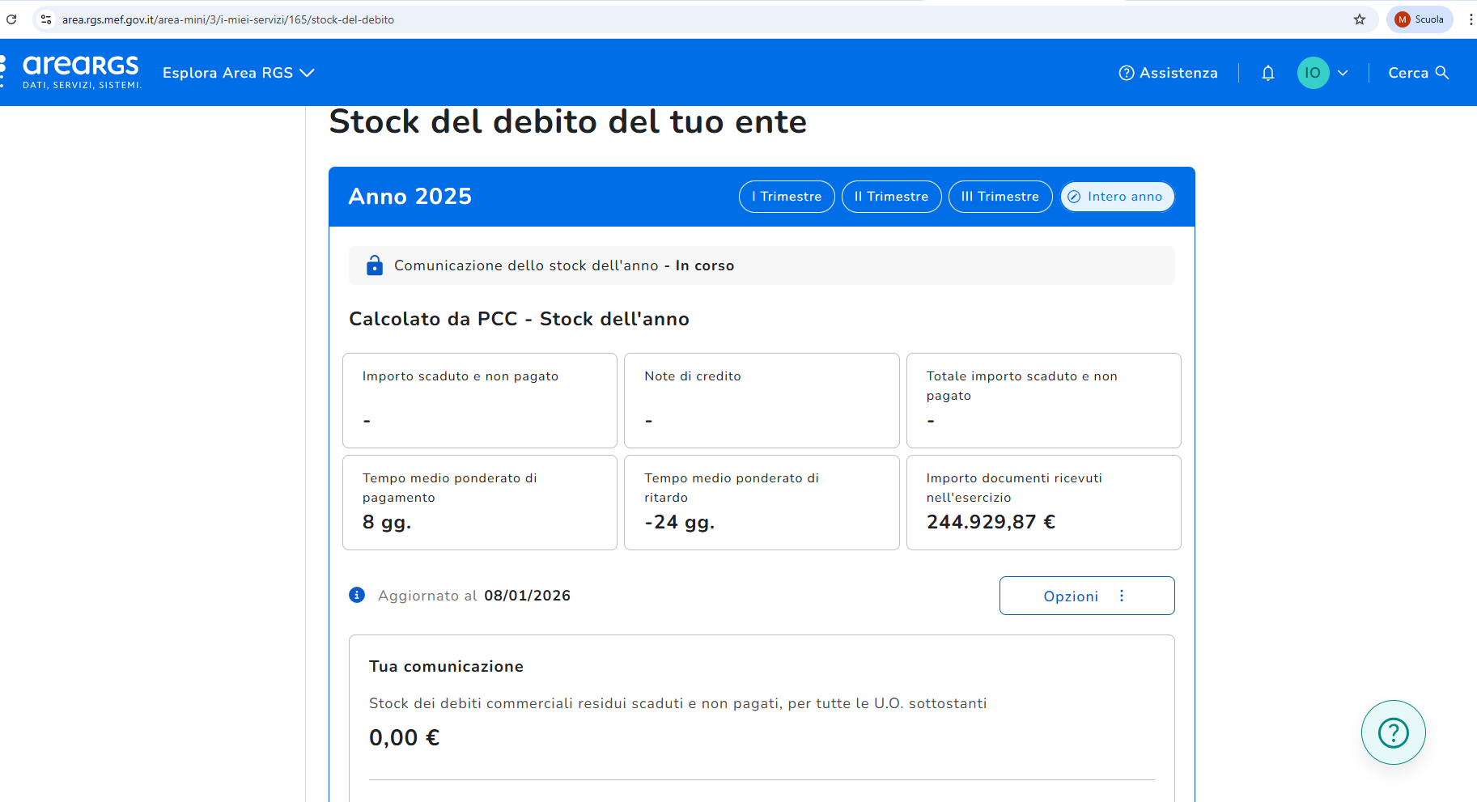The width and height of the screenshot is (1477, 802).
Task: Expand the Esplora Area RGS menu
Action: point(238,73)
